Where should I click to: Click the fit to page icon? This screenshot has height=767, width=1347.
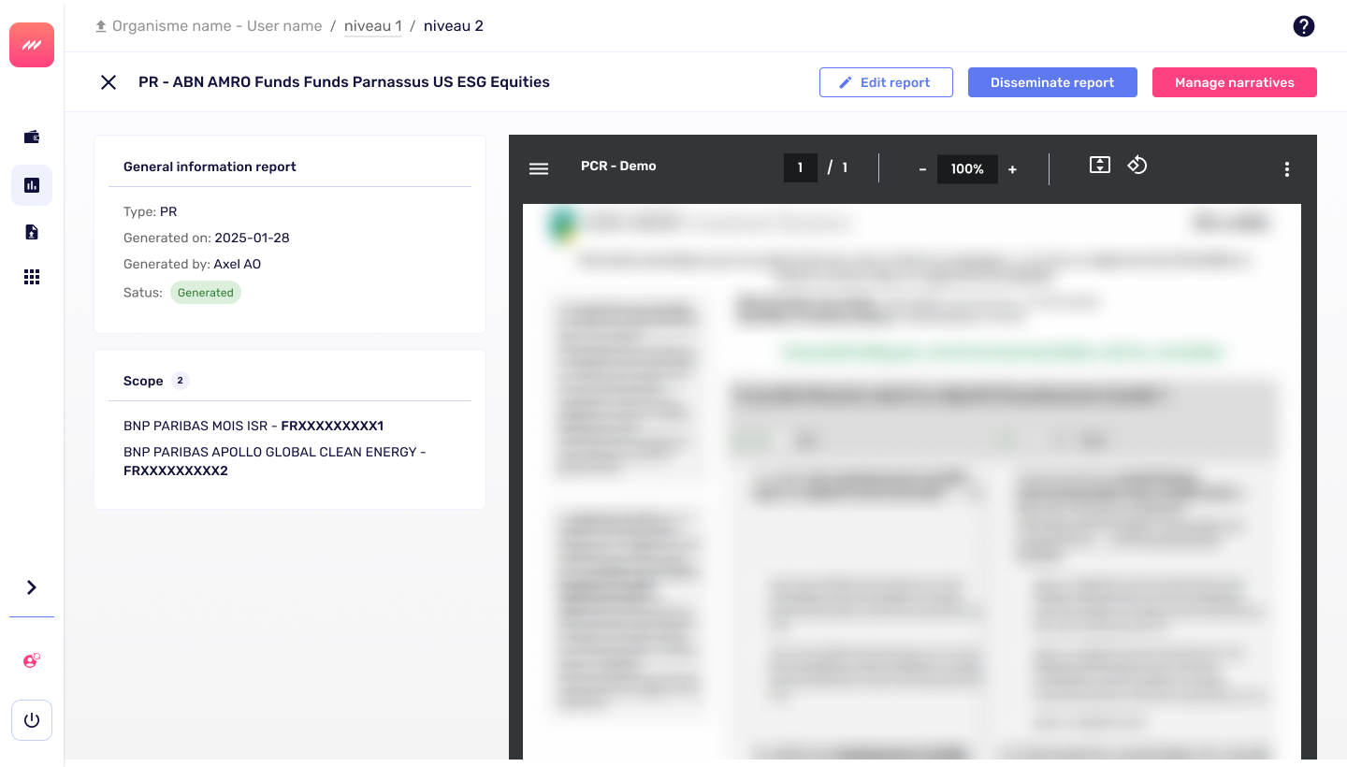pos(1100,166)
